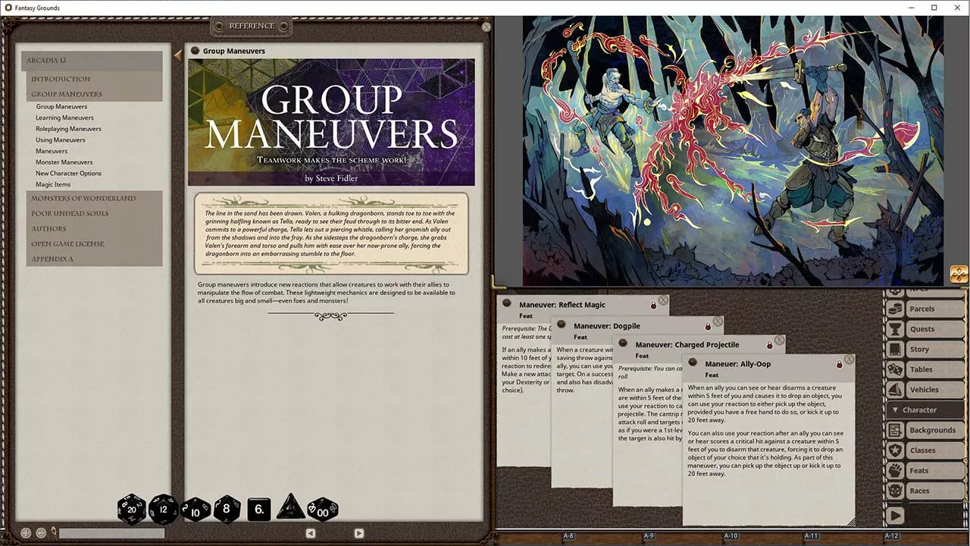Close the Charged Projectile feat window
This screenshot has height=546, width=970.
point(780,340)
